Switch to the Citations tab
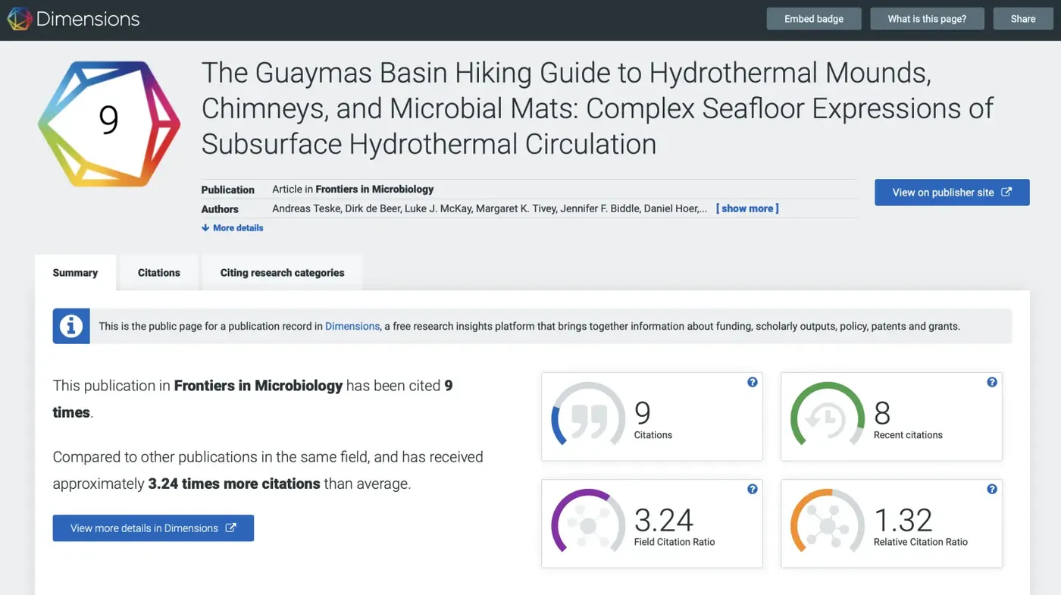The width and height of the screenshot is (1061, 595). [x=159, y=273]
